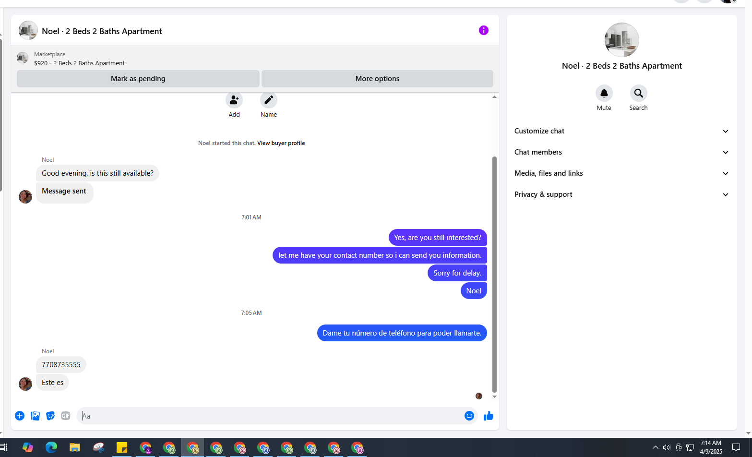Open the GIF picker icon
The image size is (752, 457).
point(66,416)
